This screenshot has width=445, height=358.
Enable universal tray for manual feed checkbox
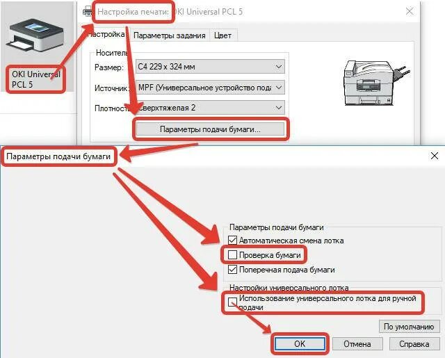click(x=232, y=302)
